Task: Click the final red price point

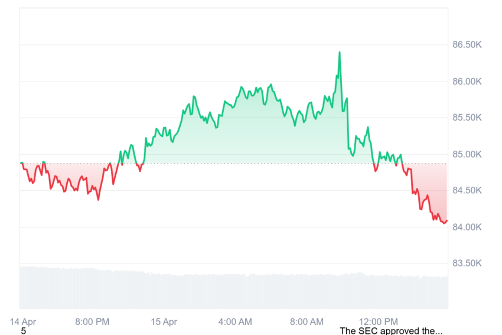Action: tap(446, 221)
